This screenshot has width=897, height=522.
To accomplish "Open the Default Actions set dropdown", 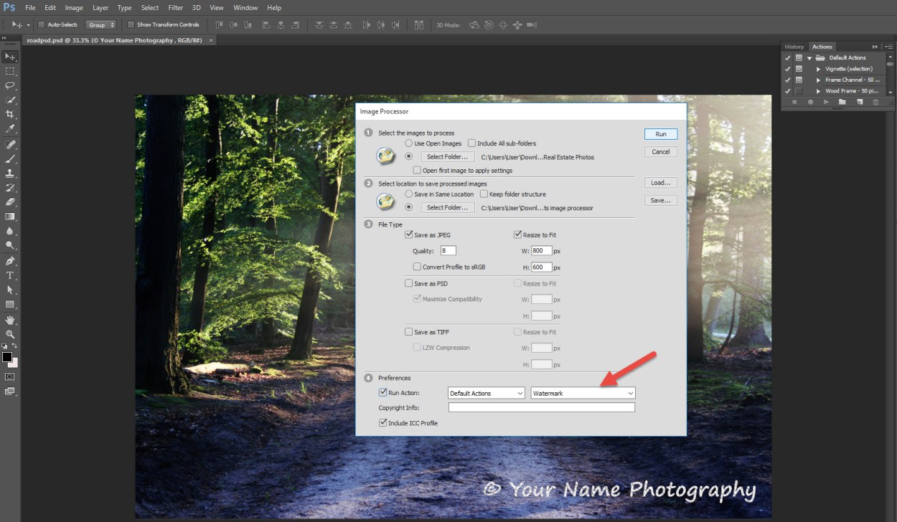I will pos(487,393).
